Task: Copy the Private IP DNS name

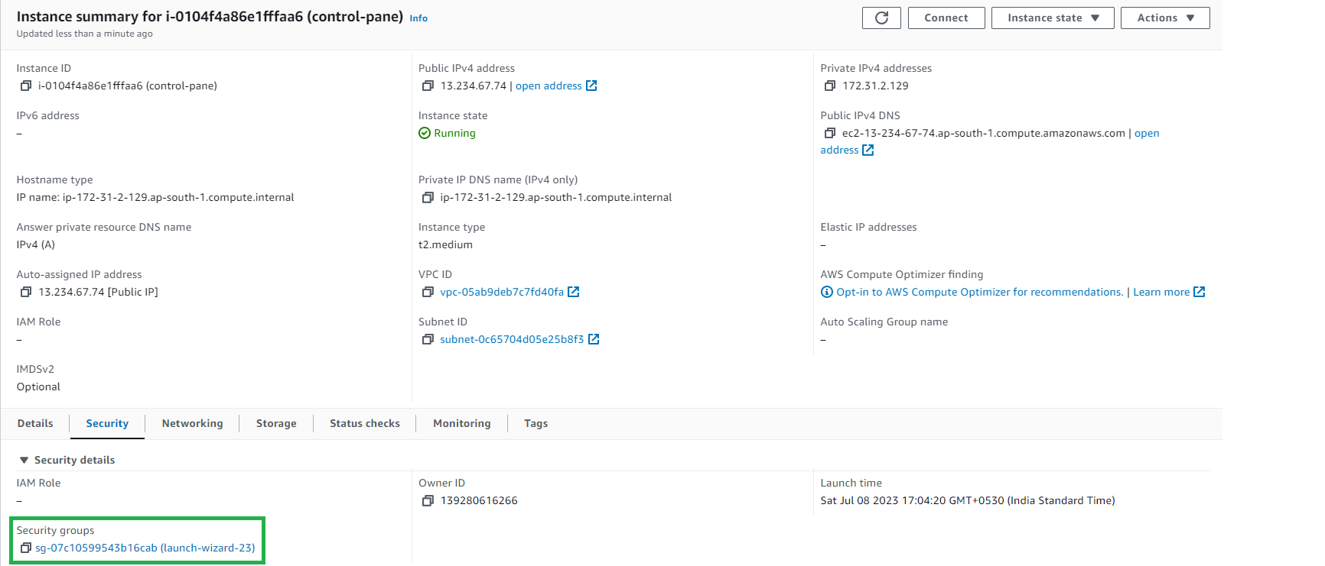Action: click(x=428, y=198)
